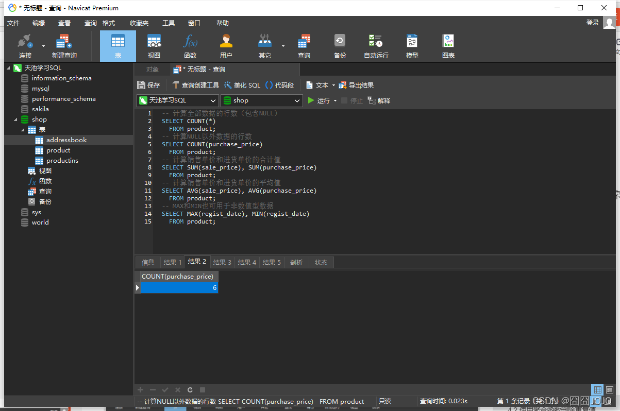Collapse the 表 tables node

[23, 130]
